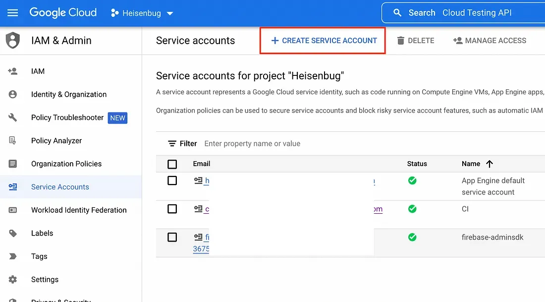The image size is (545, 302).
Task: Sort by Name using the arrow
Action: 490,164
